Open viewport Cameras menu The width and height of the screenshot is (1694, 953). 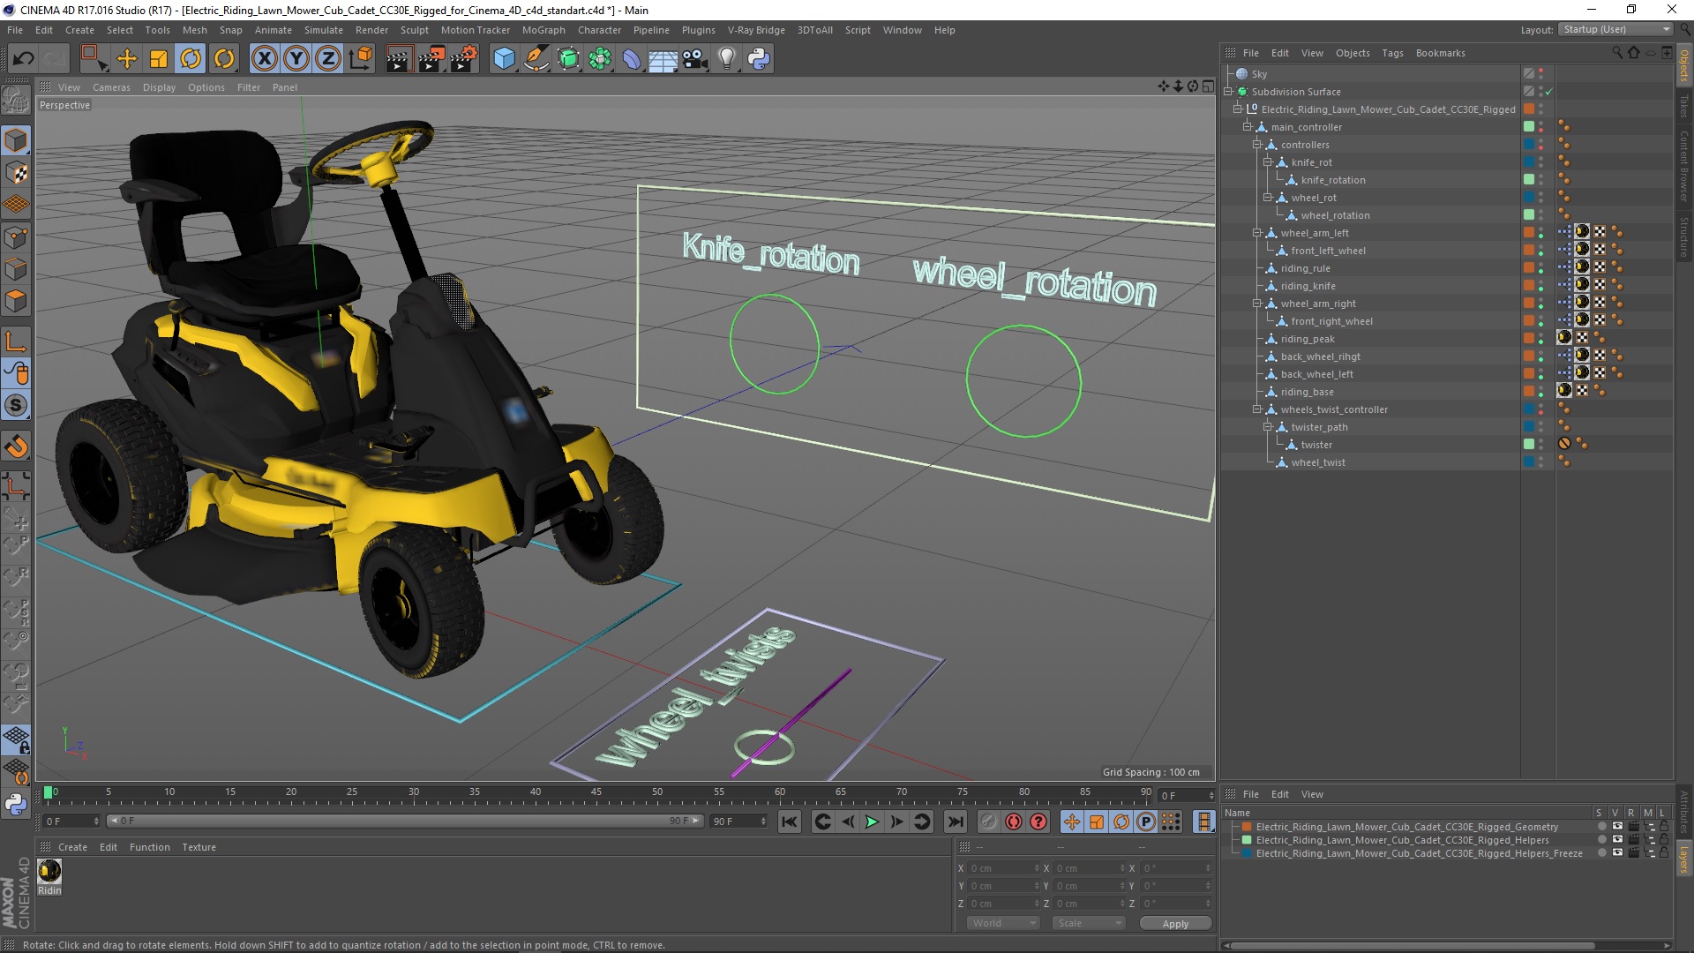[111, 87]
